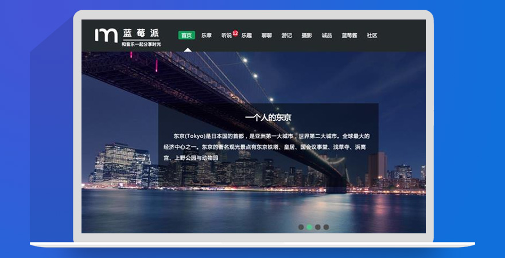This screenshot has width=505, height=258.
Task: Select 听说 in the navigation bar
Action: [x=226, y=36]
